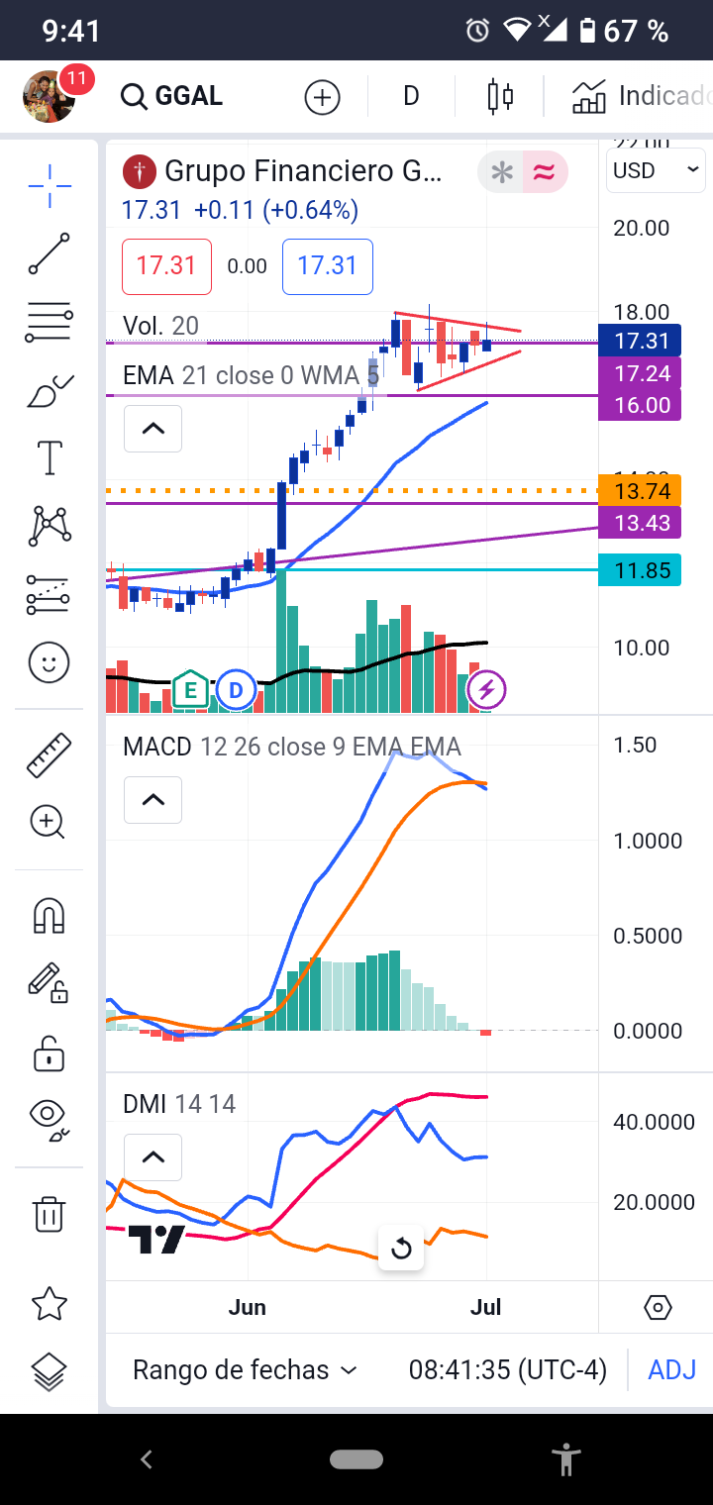Toggle lock all drawings padlock
713x1505 pixels.
pos(49,1053)
